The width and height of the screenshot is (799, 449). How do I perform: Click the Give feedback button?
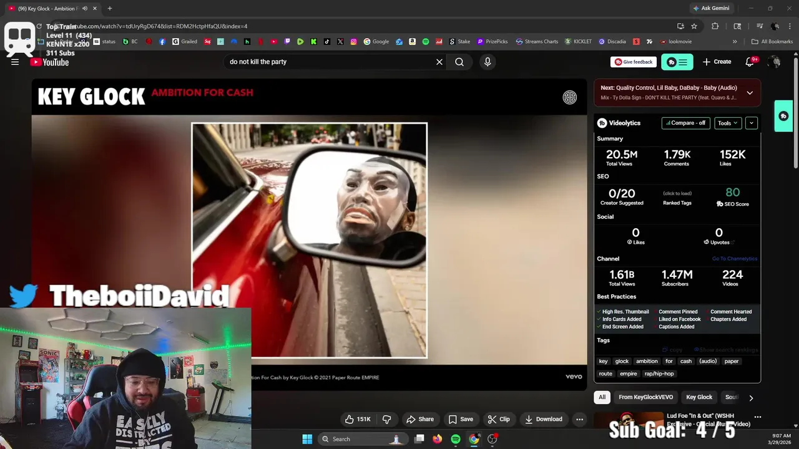(634, 62)
